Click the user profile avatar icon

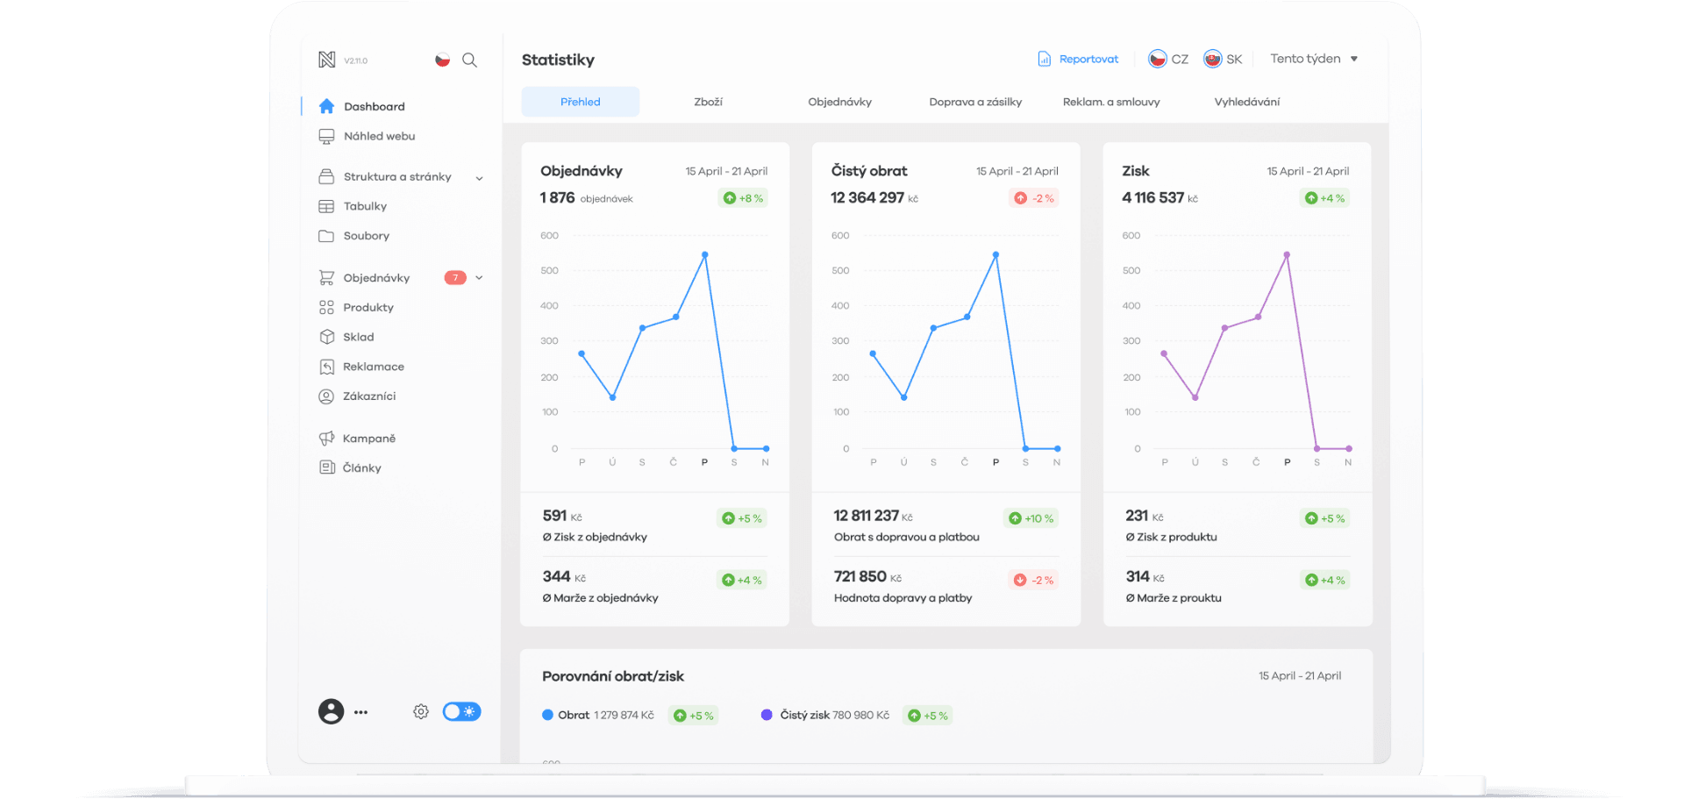331,711
